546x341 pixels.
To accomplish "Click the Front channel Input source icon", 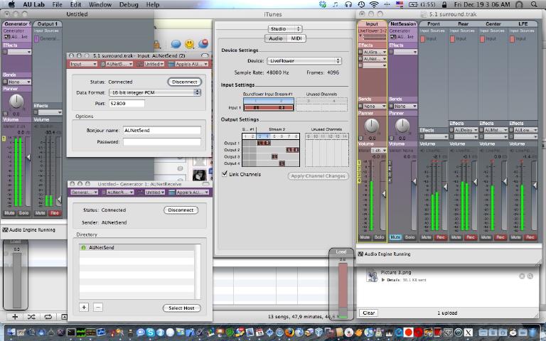I will click(x=424, y=39).
